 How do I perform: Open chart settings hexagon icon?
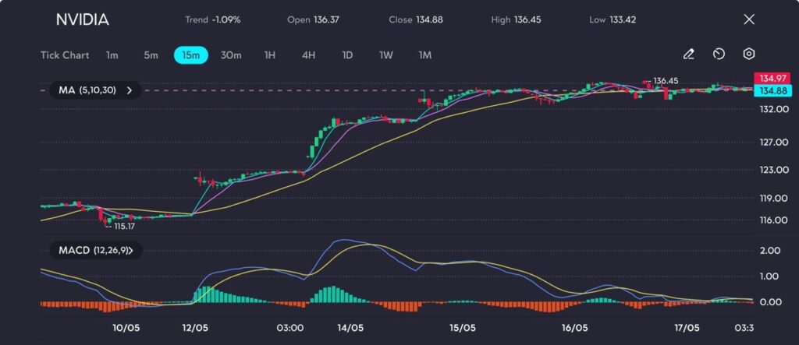748,55
